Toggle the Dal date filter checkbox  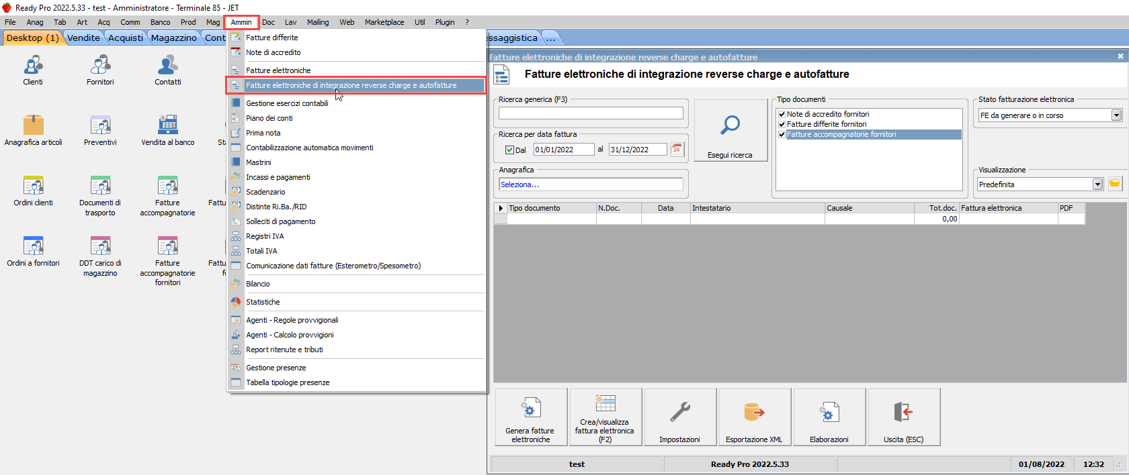(510, 150)
